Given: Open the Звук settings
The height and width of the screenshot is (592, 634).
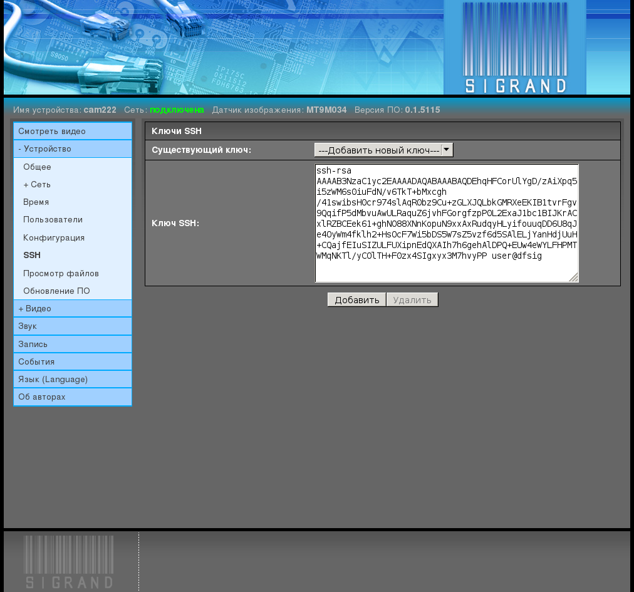Looking at the screenshot, I should click(x=73, y=326).
